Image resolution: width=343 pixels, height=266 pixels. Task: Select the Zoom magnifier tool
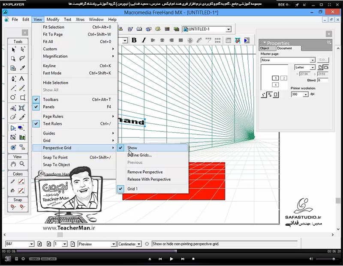pos(22,164)
